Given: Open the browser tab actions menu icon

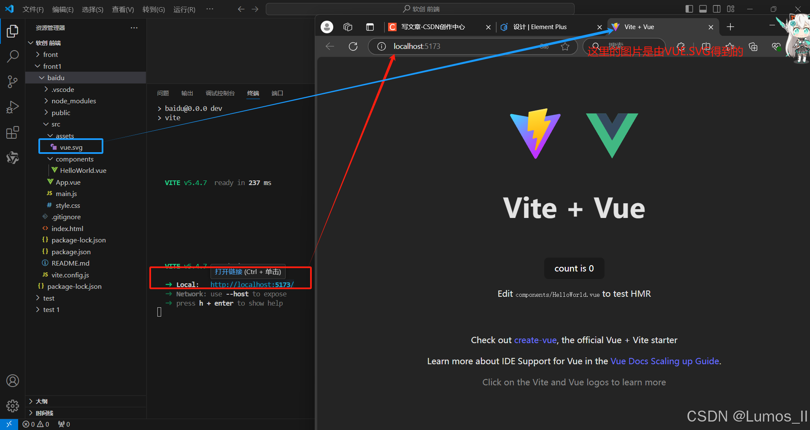Looking at the screenshot, I should 370,27.
